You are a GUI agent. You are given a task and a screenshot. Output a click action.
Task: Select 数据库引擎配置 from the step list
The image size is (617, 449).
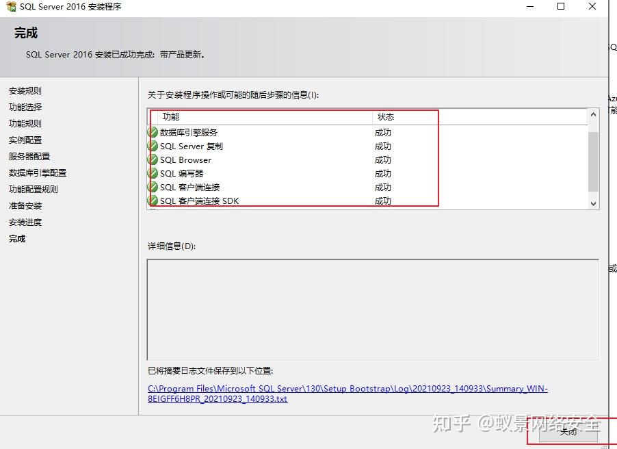click(x=37, y=172)
